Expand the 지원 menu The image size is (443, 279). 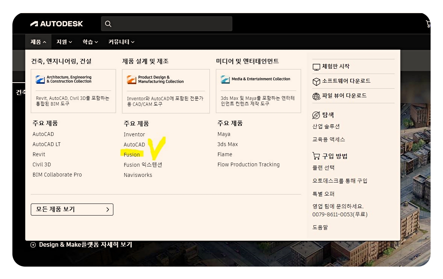[x=64, y=42]
